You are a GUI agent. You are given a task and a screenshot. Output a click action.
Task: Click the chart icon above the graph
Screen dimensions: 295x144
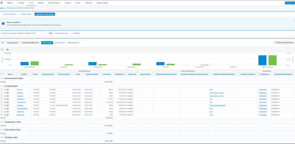[x=7, y=49]
